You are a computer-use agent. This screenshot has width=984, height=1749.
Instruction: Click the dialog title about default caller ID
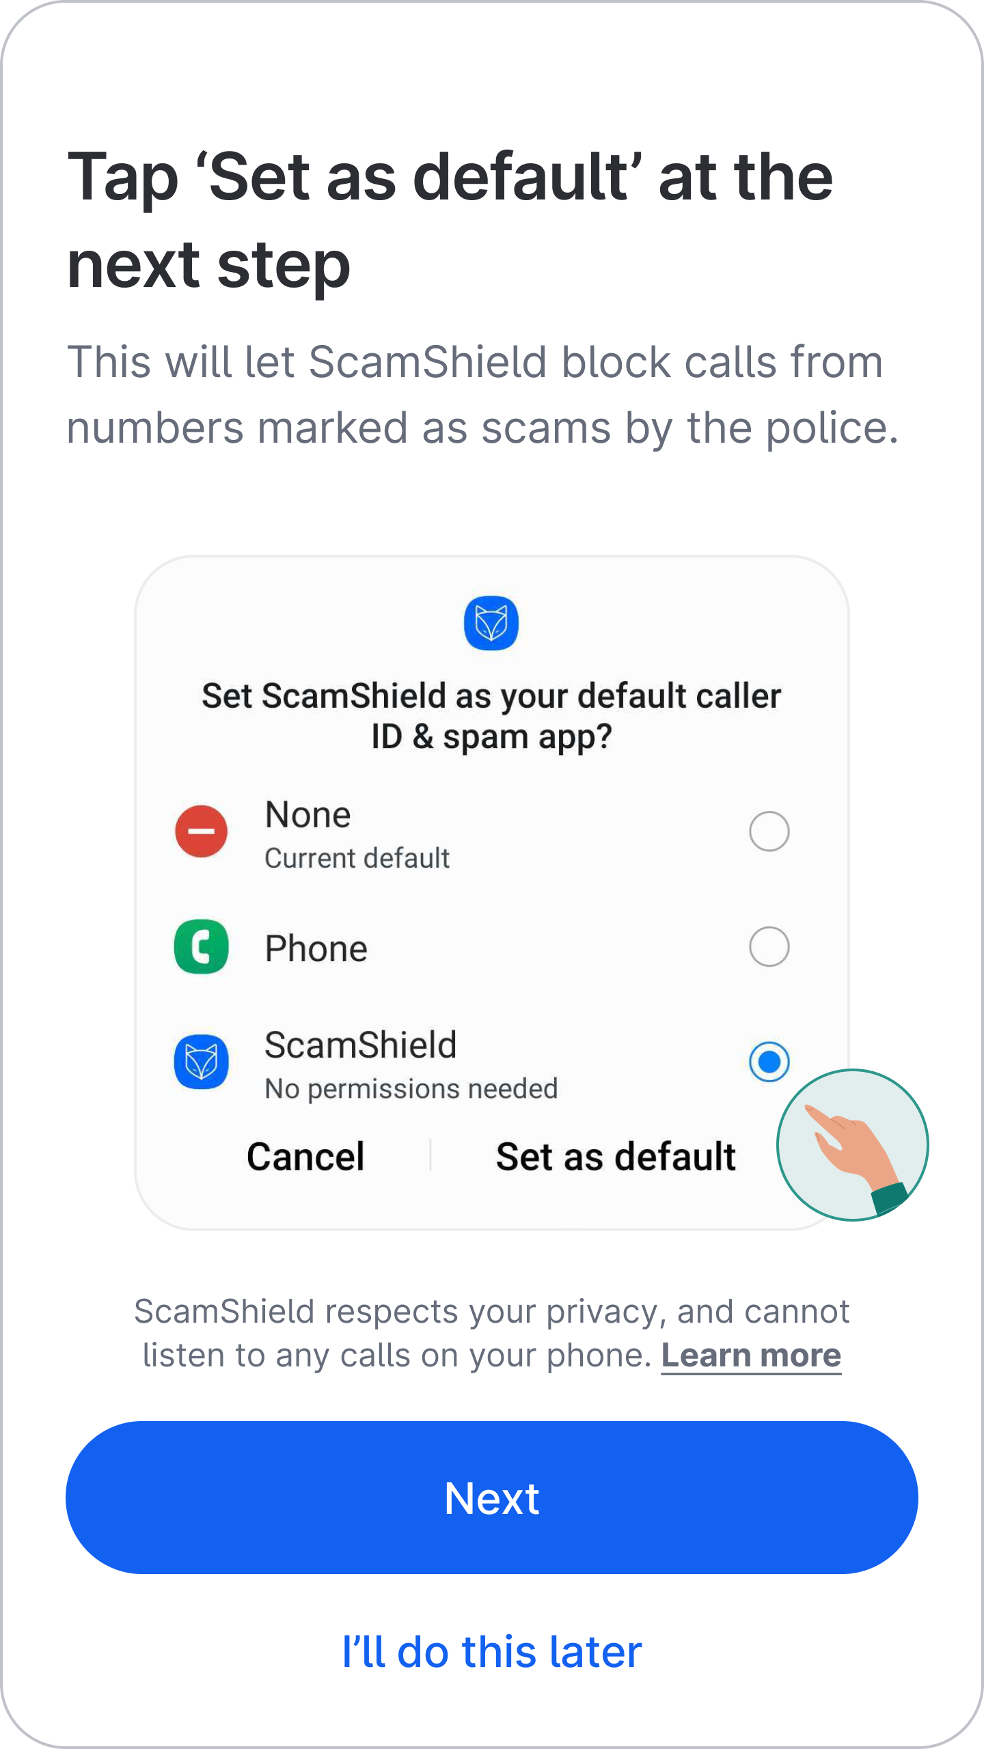pos(491,717)
